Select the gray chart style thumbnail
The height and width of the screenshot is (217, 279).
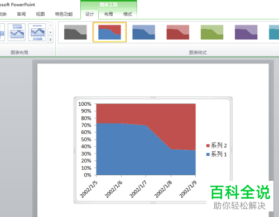click(x=75, y=32)
